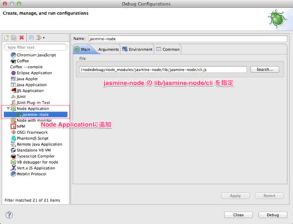Click the Collapse All toolbar icon
293x224 pixels.
[x=31, y=37]
